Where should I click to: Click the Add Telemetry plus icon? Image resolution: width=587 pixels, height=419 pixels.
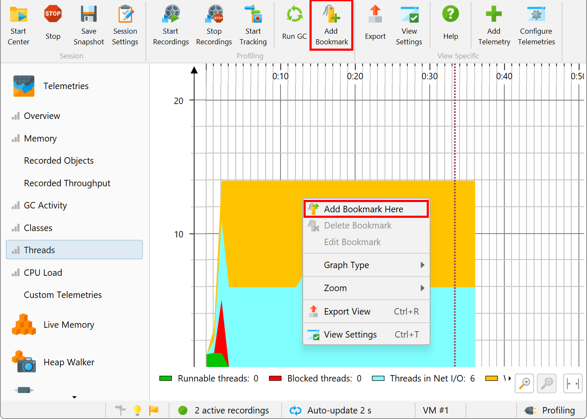[494, 14]
